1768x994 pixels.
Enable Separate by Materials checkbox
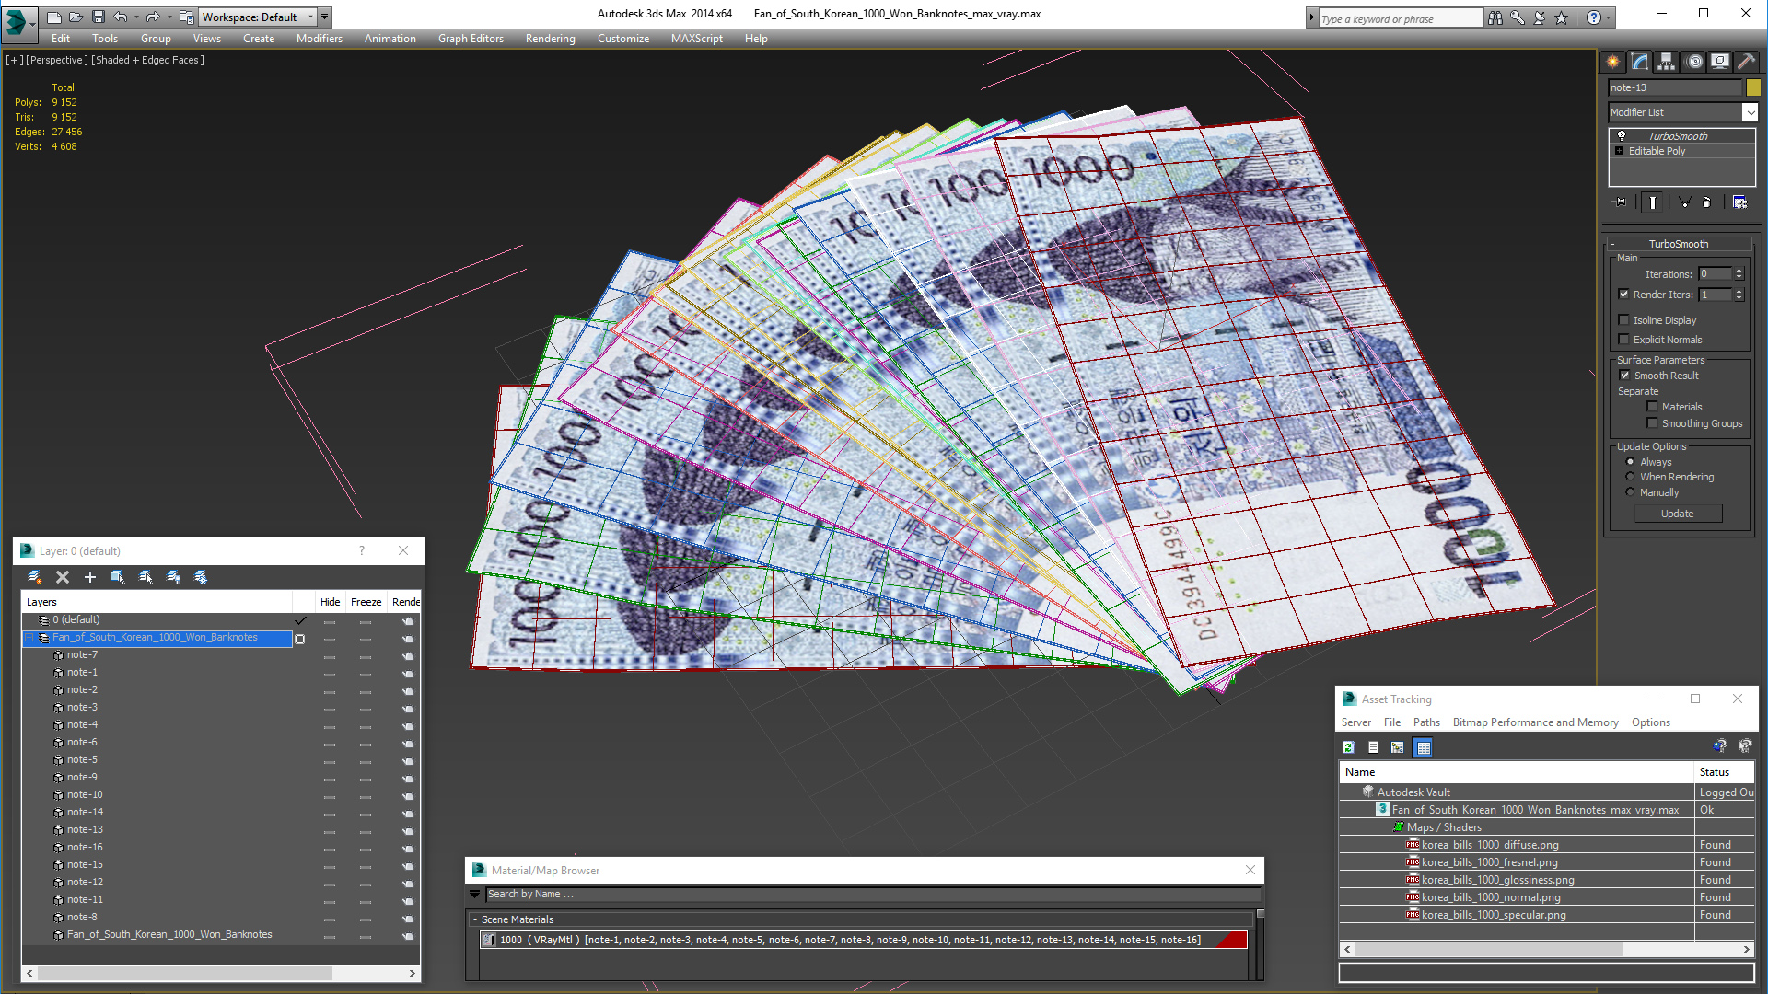[x=1653, y=407]
